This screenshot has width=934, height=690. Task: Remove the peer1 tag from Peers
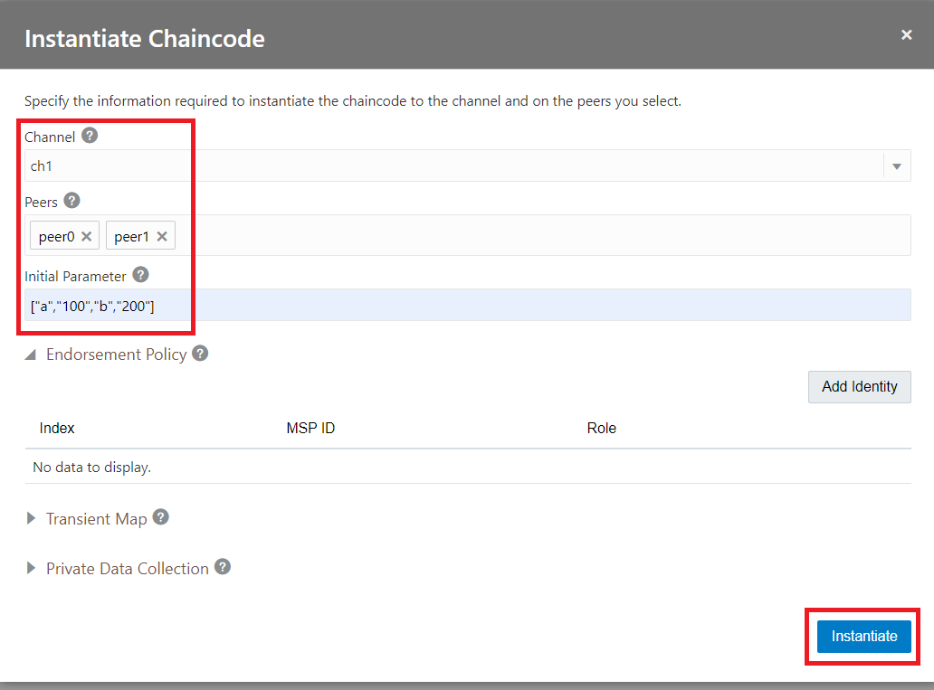click(162, 236)
